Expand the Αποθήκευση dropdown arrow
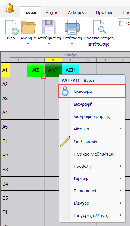The width and height of the screenshot is (130, 226). 49,44
